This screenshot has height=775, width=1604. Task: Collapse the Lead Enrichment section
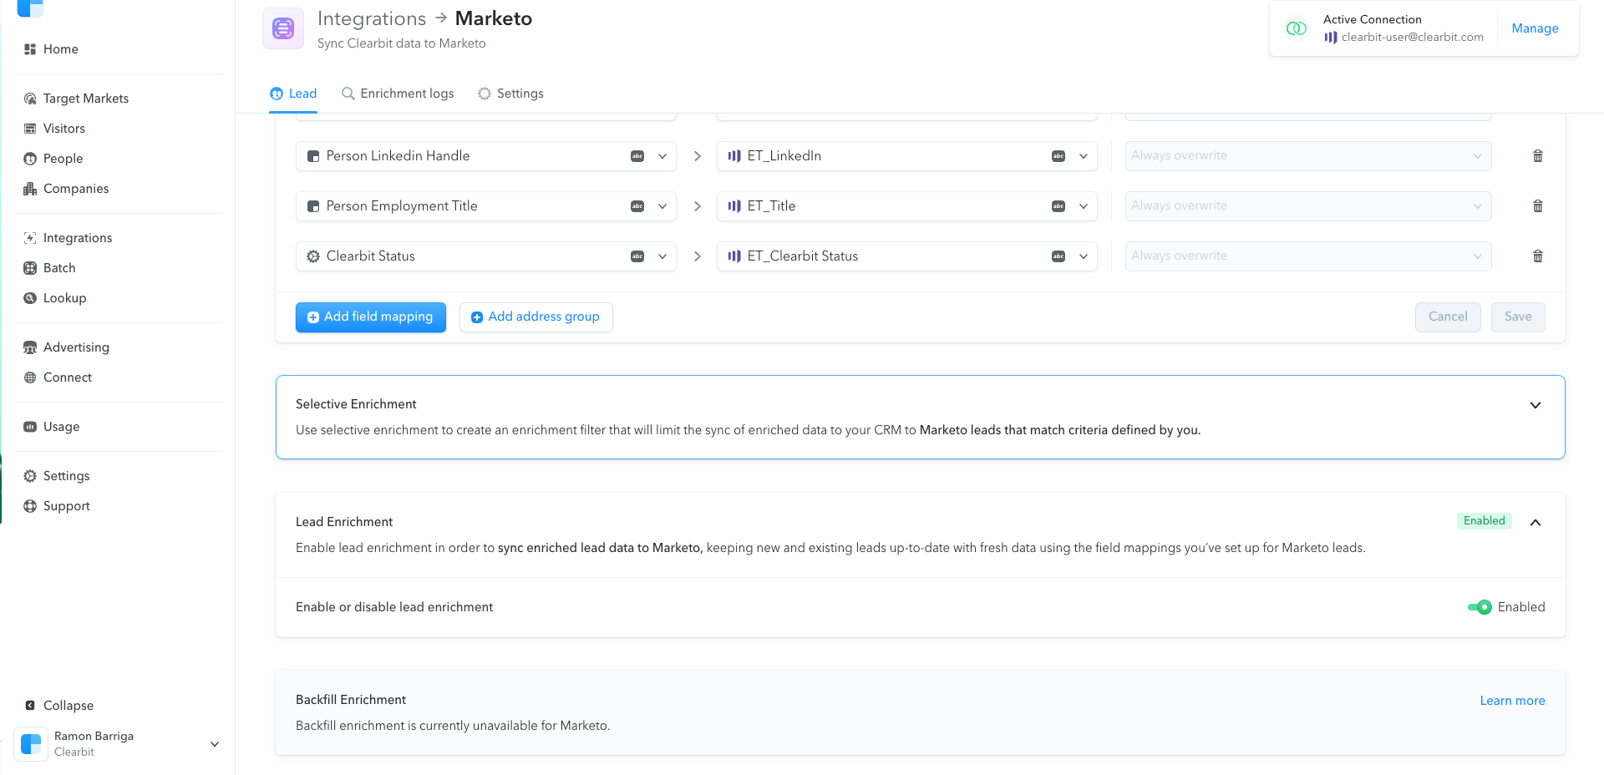click(x=1535, y=522)
